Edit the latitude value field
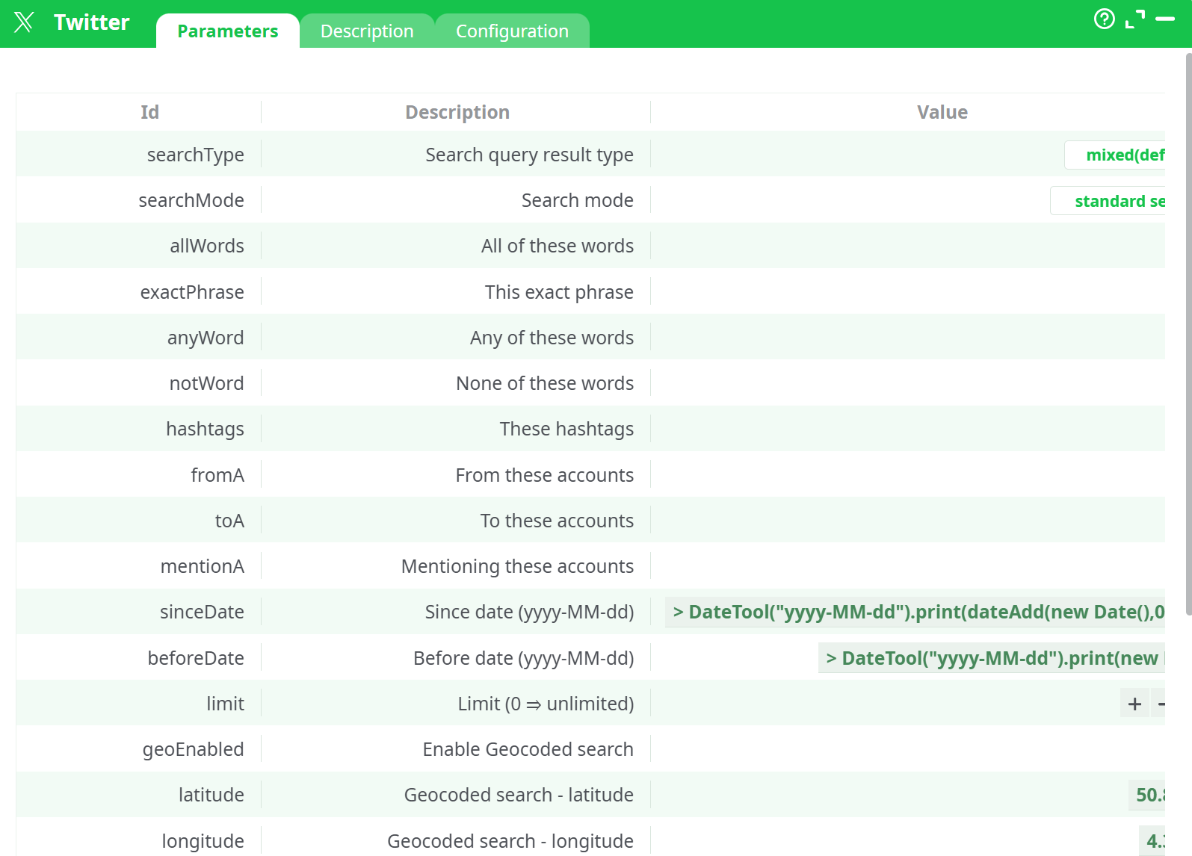 tap(1146, 795)
